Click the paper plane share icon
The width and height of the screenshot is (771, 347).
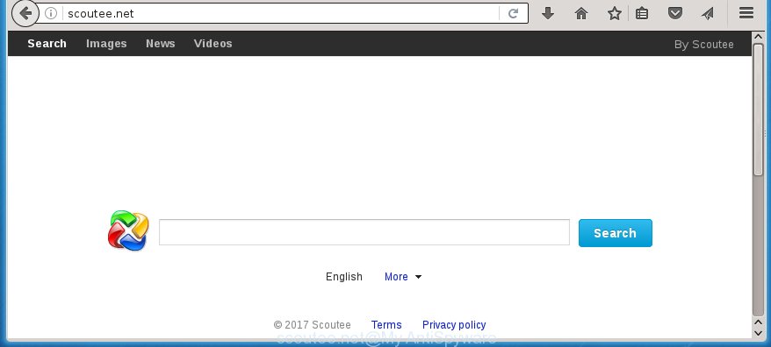coord(708,13)
